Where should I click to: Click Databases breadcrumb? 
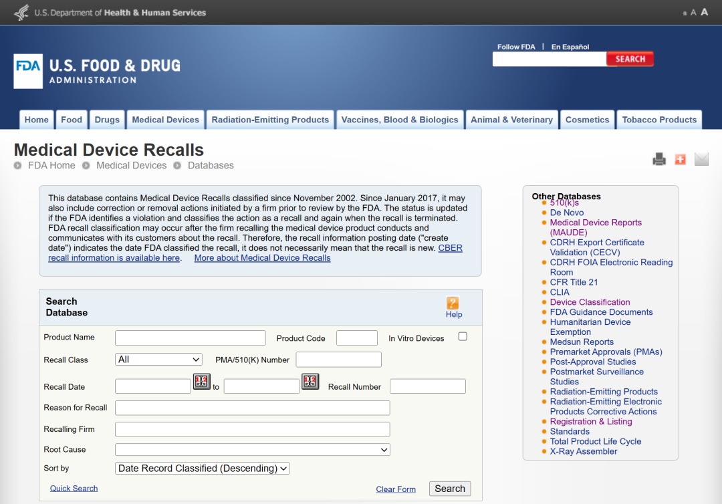click(211, 165)
